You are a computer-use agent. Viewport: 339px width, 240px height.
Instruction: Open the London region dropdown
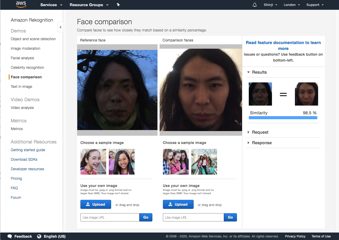(x=292, y=5)
